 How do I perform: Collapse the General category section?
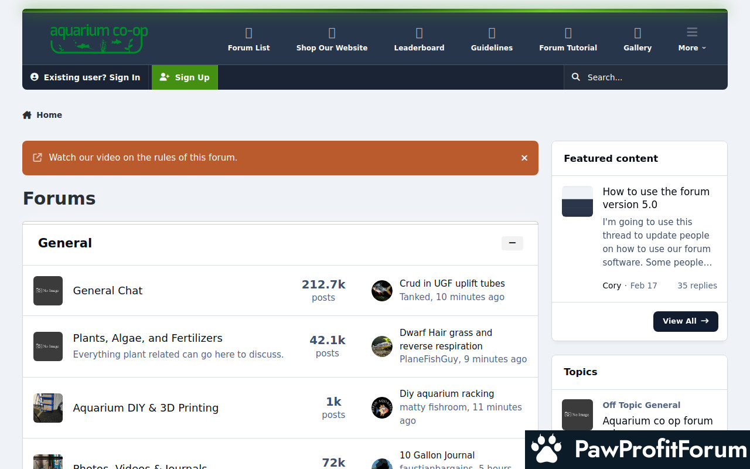[x=512, y=243]
